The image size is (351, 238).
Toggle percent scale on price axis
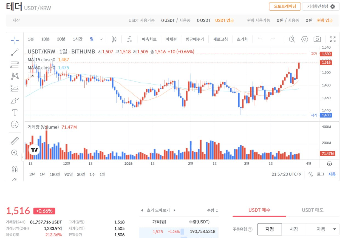(x=310, y=174)
